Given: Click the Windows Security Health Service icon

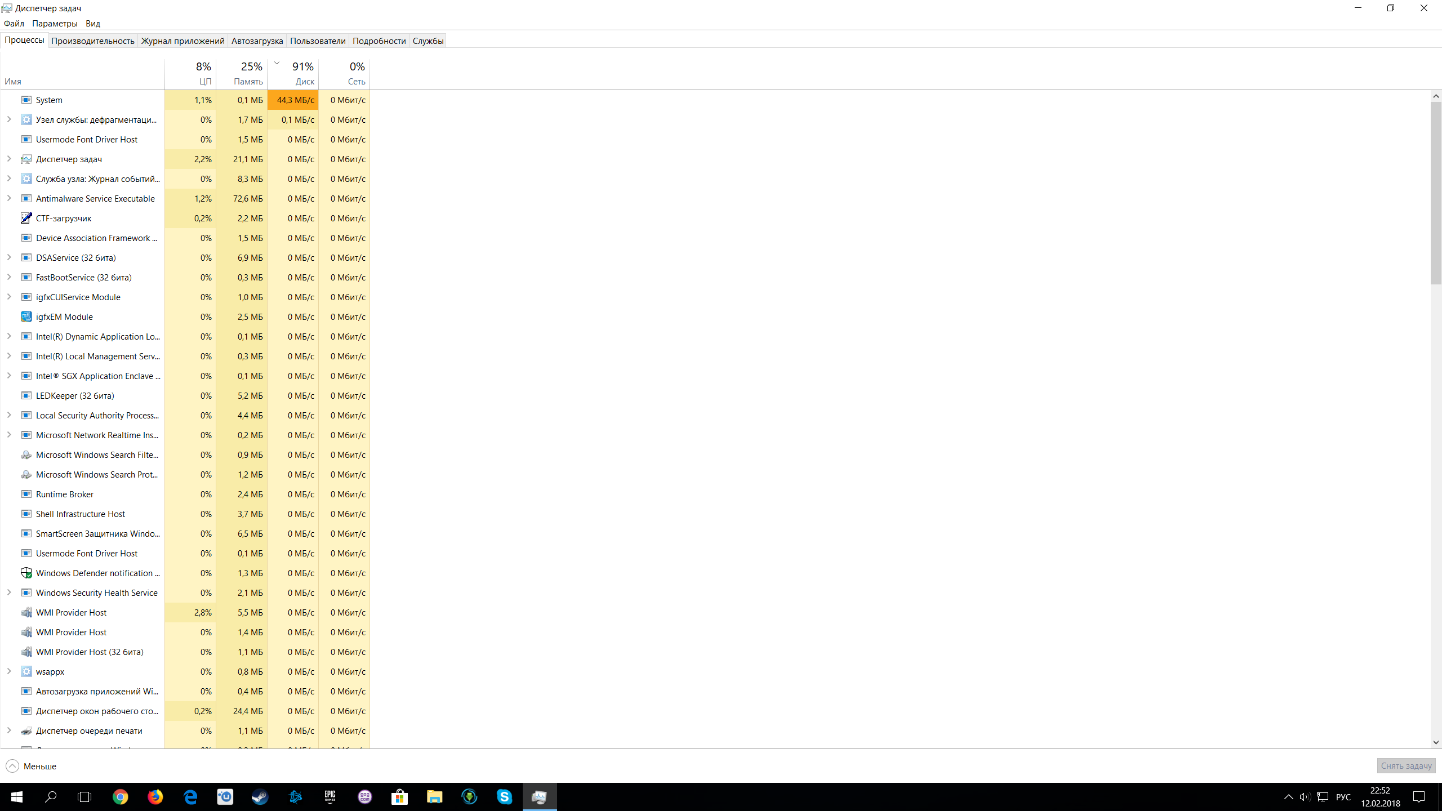Looking at the screenshot, I should pos(26,592).
